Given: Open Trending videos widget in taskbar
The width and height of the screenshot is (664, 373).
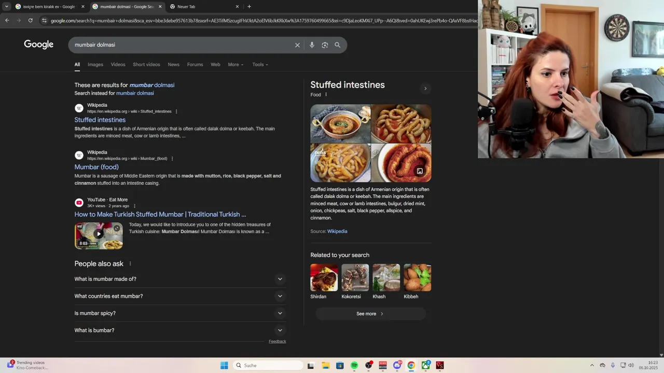Looking at the screenshot, I should point(27,365).
